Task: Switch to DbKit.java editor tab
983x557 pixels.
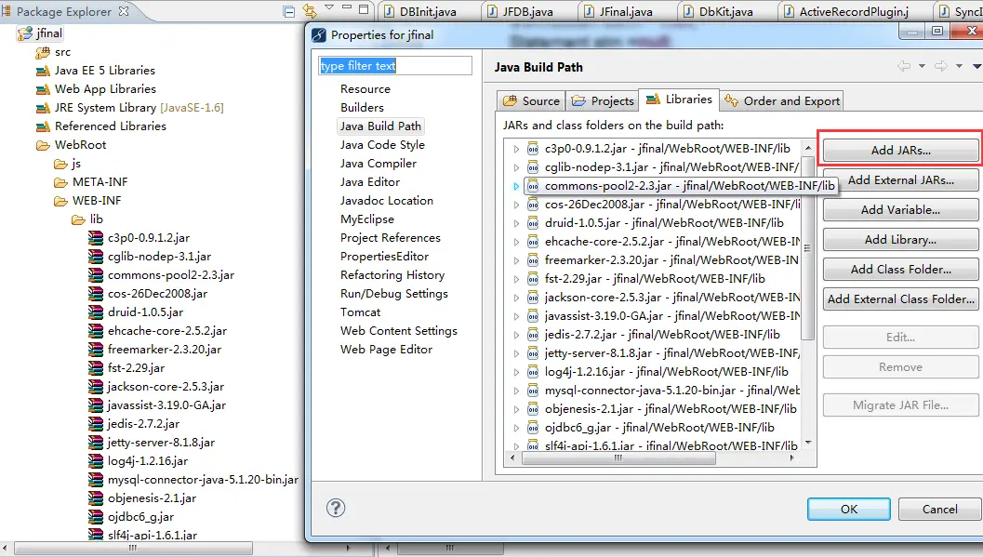Action: tap(726, 11)
